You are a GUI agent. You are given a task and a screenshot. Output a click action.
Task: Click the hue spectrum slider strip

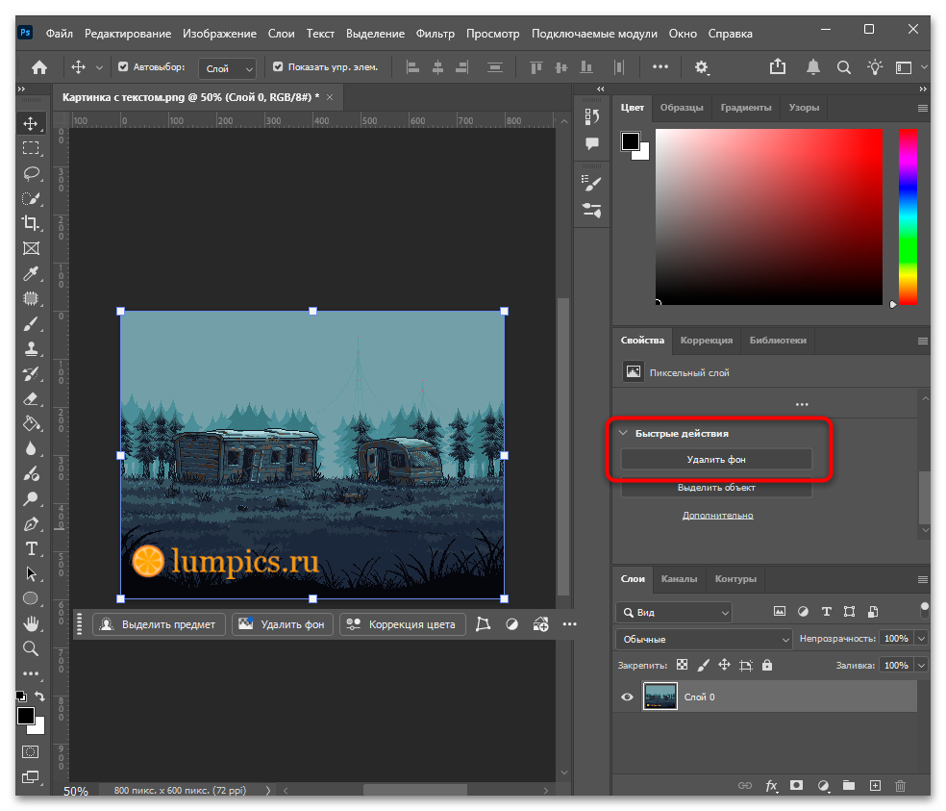(908, 216)
